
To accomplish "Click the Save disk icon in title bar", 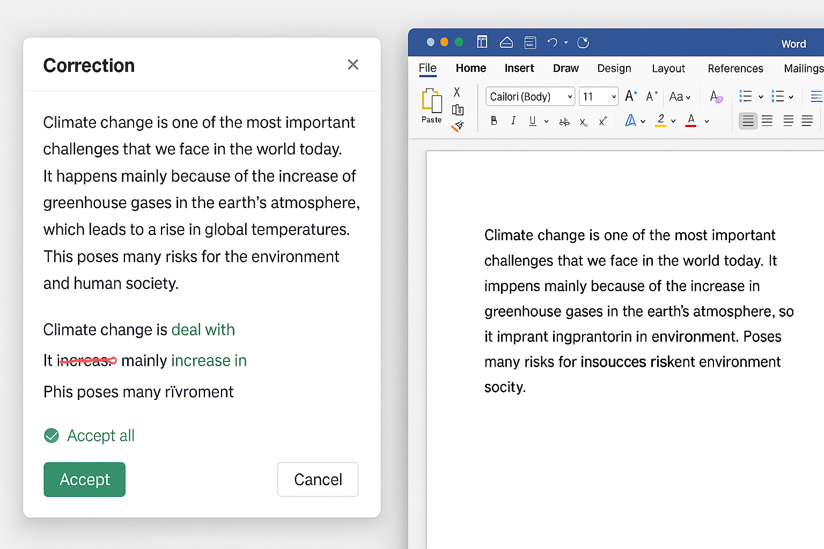I will click(530, 42).
